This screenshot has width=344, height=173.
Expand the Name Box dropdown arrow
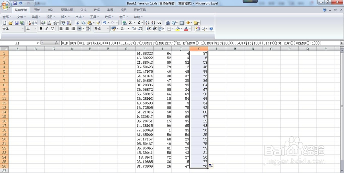pos(37,43)
